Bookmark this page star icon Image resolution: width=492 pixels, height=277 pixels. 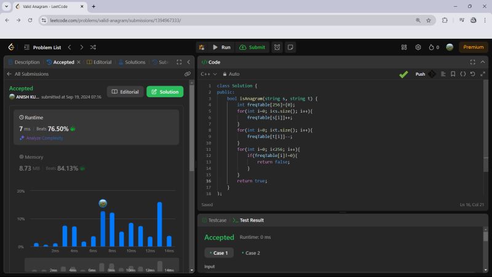click(429, 20)
